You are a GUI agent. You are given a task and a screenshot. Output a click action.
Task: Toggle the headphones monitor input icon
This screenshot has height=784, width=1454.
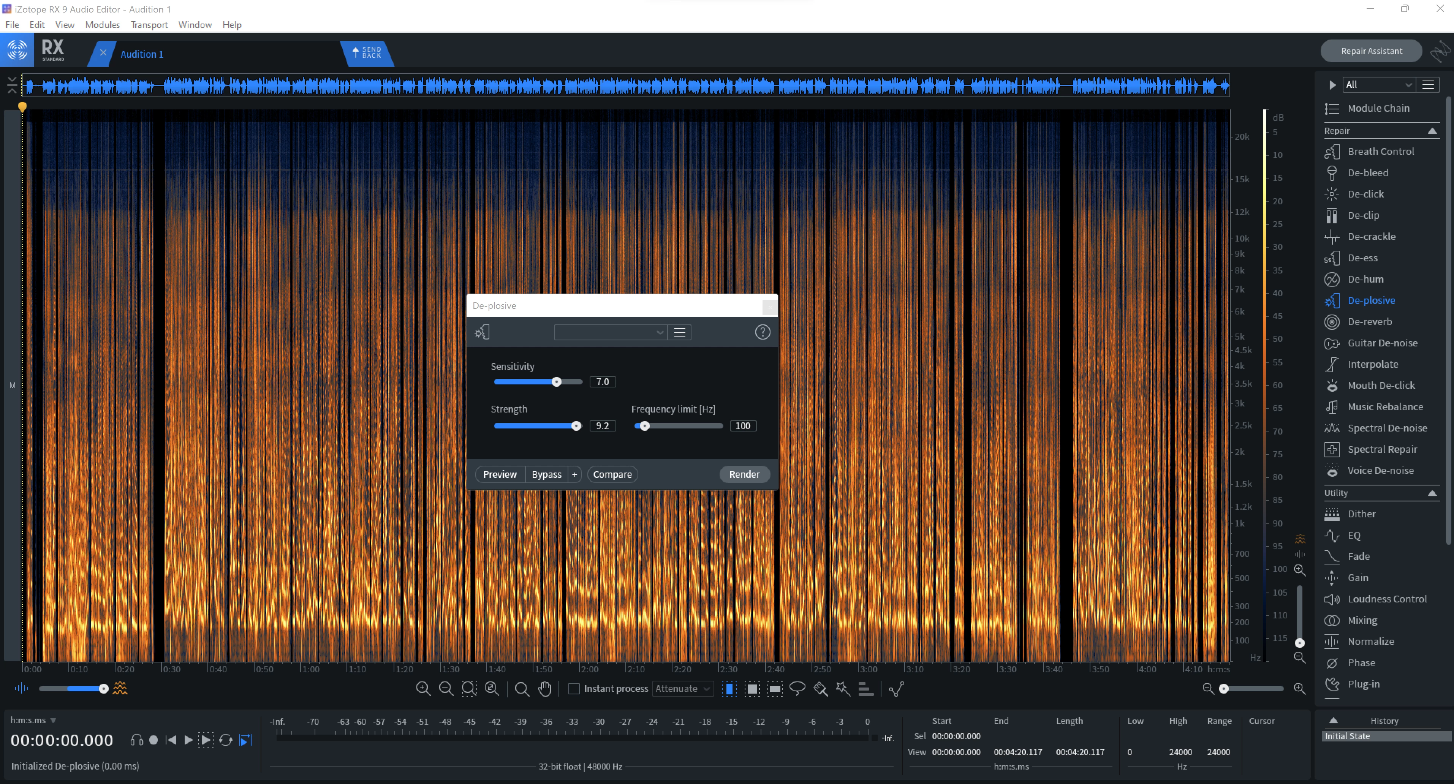(x=136, y=740)
